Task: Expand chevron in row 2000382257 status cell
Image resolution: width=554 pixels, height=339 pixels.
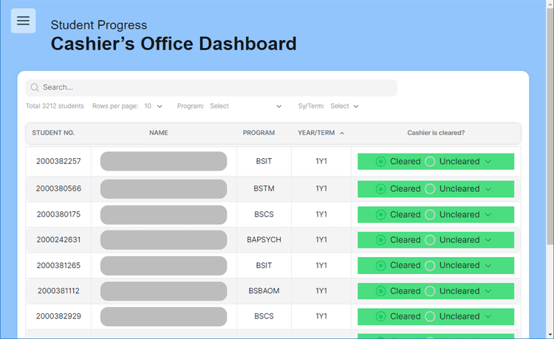Action: point(488,162)
